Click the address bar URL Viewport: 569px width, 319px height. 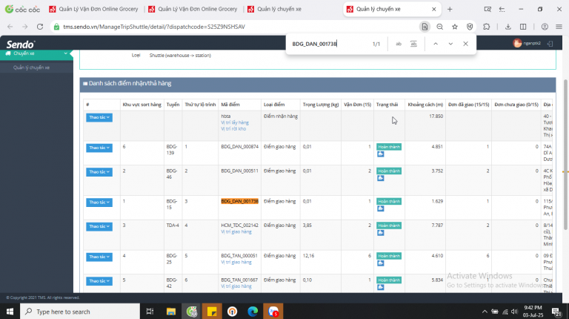point(154,27)
